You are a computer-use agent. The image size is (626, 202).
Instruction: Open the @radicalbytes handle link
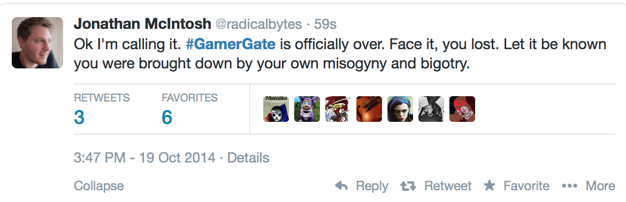pyautogui.click(x=259, y=24)
